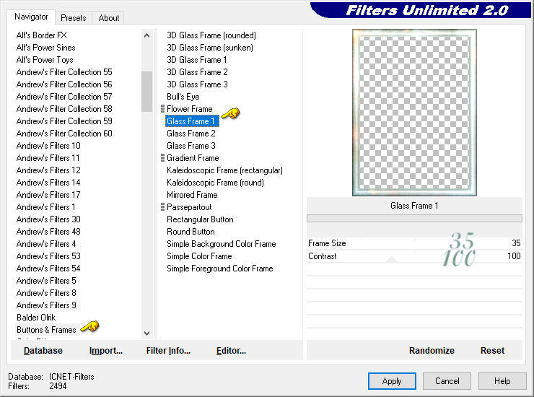
Task: Select Gradient Frame filter
Action: click(193, 158)
